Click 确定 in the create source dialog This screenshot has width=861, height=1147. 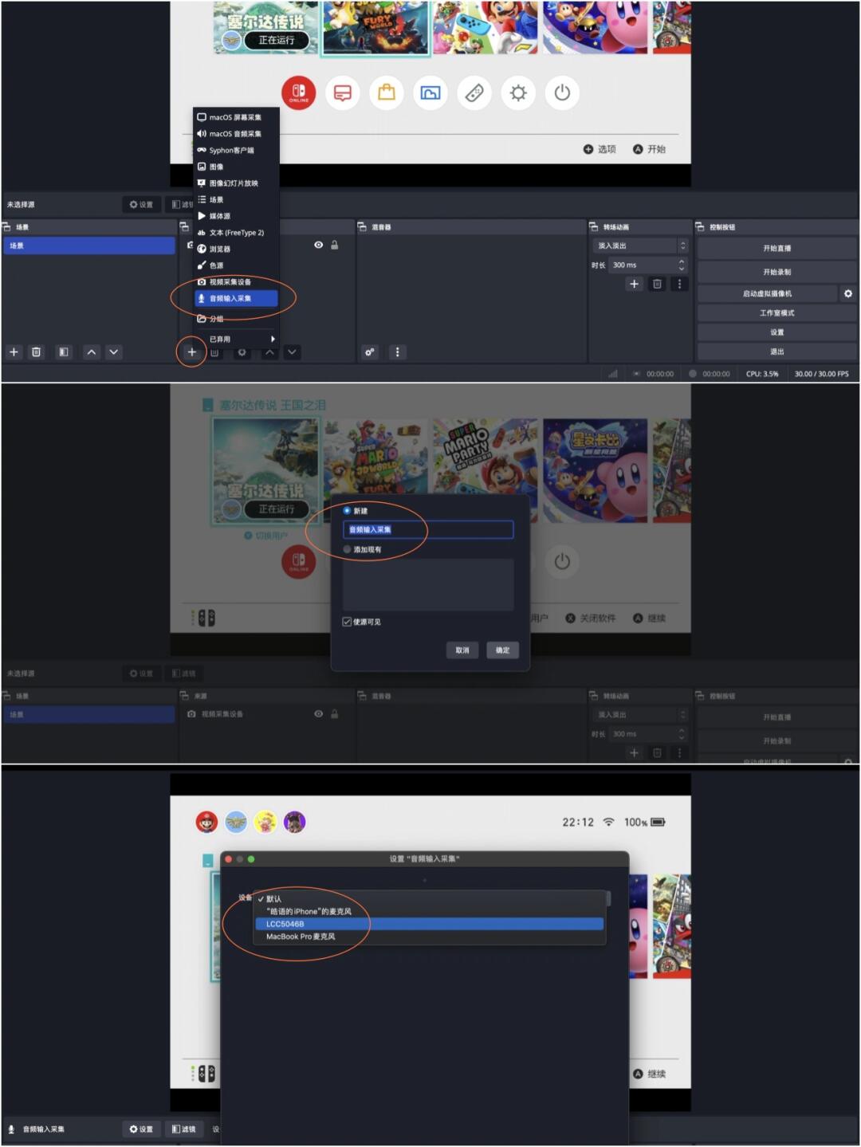[502, 650]
